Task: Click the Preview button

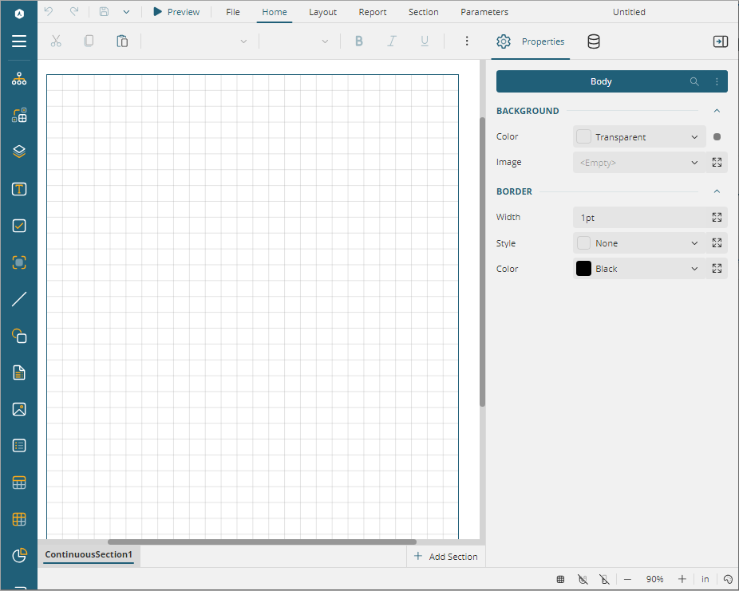Action: pyautogui.click(x=176, y=12)
